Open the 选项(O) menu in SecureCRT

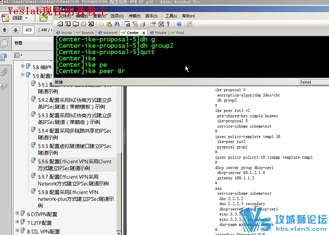117,16
